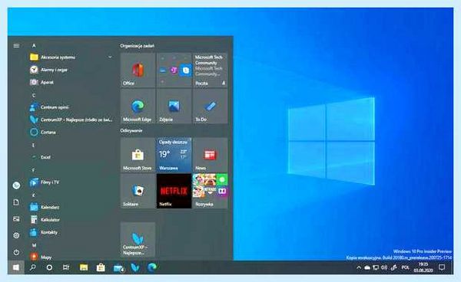This screenshot has height=282, width=461.
Task: Open CentrumXP - Najlepsze źródło entry
Action: 71,120
